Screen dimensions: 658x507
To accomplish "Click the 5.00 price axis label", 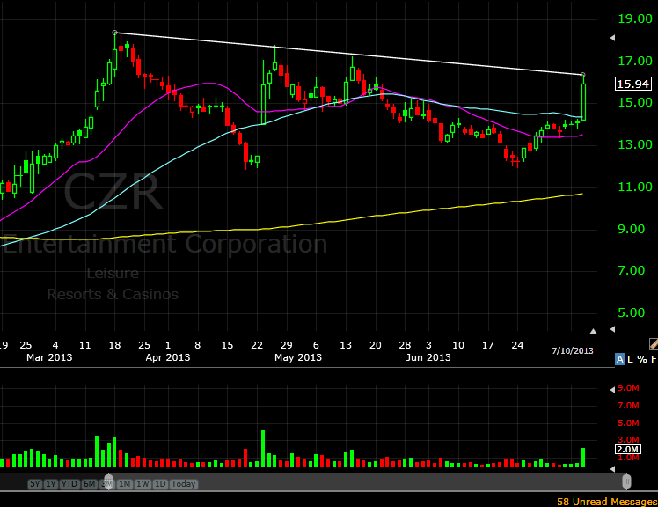I will pos(631,312).
